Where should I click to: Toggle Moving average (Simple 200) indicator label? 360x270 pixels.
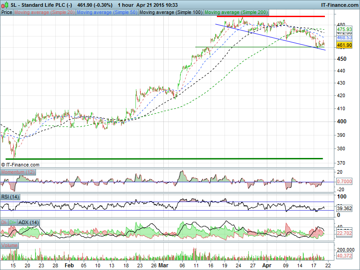(235, 12)
